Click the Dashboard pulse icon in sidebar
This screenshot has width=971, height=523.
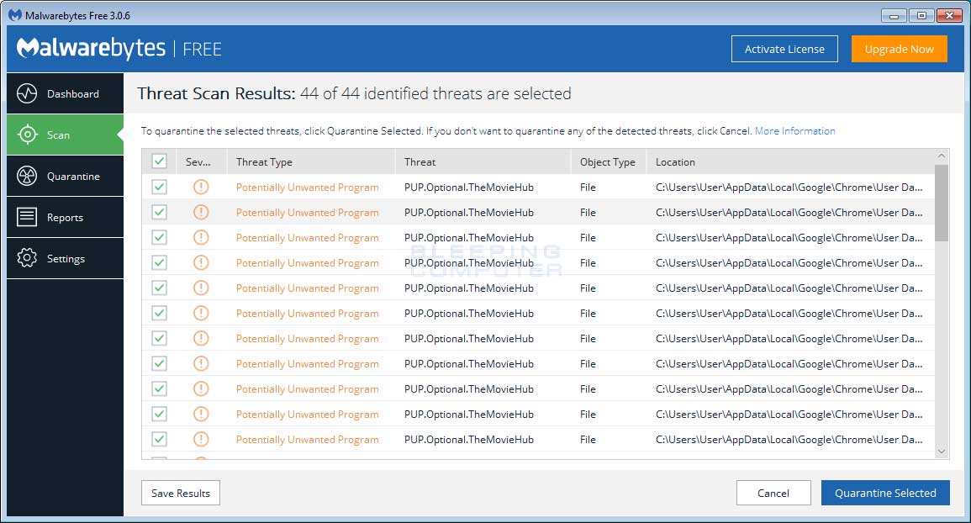(x=27, y=93)
